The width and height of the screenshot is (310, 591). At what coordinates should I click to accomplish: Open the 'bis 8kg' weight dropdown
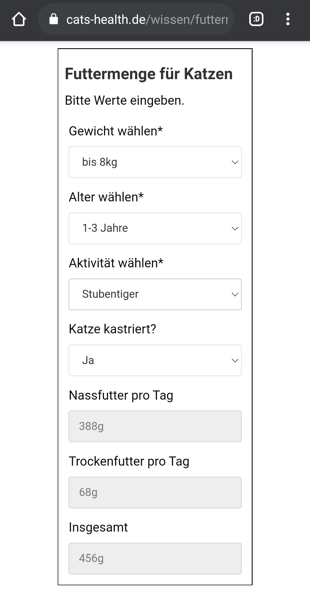point(155,162)
